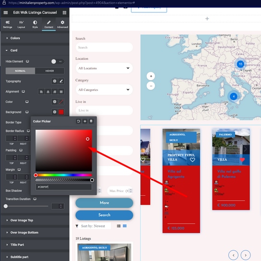Screen dimensions: 261x261
Task: Click the Alignment responsive device icon
Action: coord(23,91)
